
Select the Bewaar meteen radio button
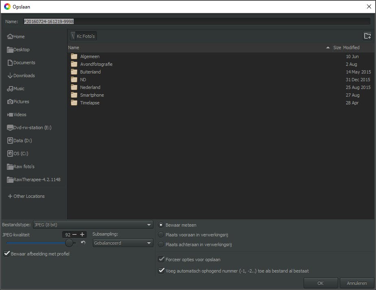pos(161,225)
